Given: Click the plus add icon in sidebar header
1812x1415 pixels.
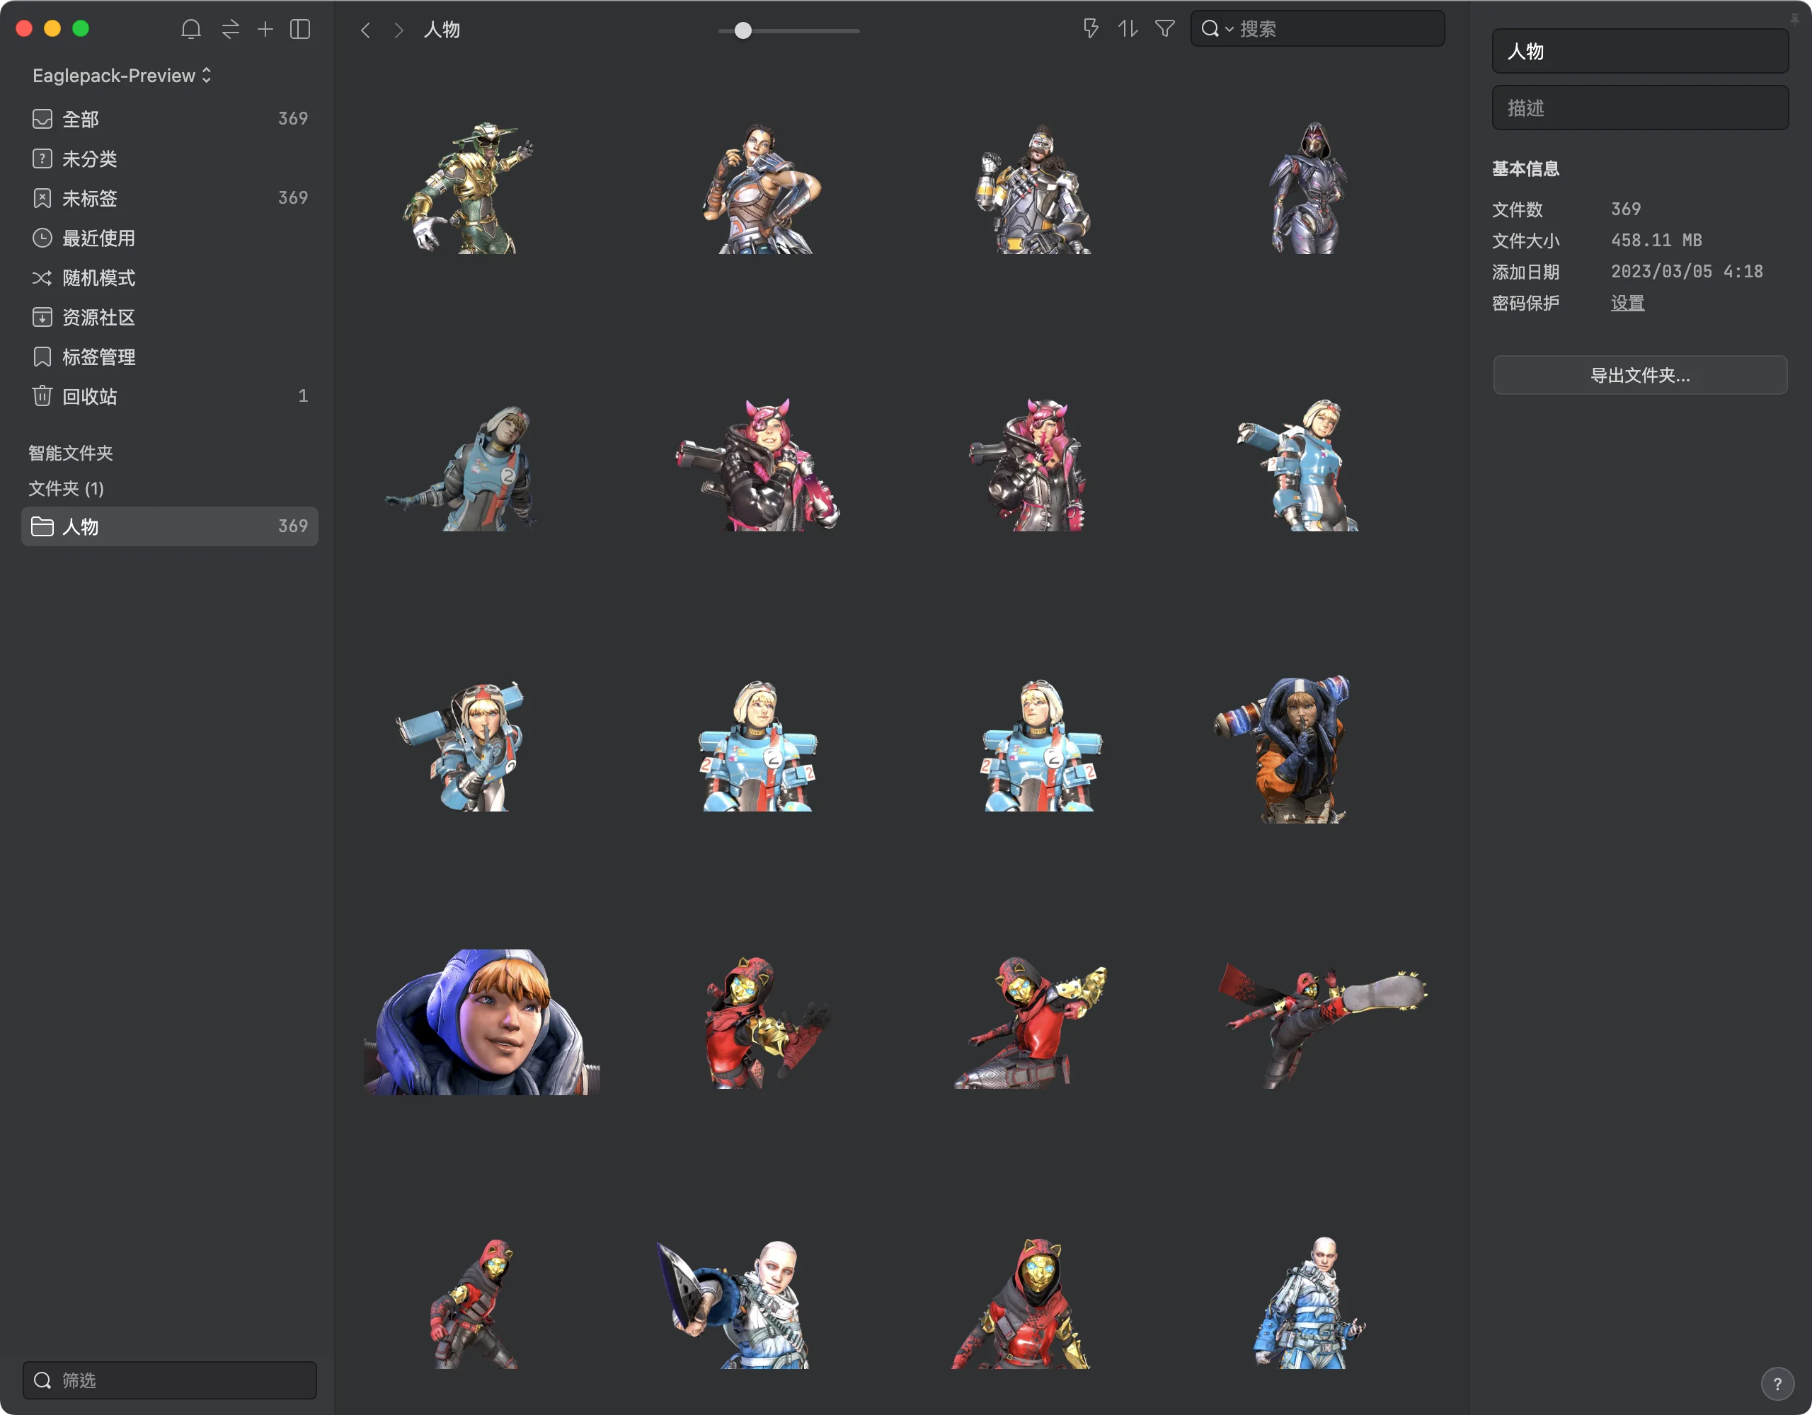Looking at the screenshot, I should (x=265, y=30).
